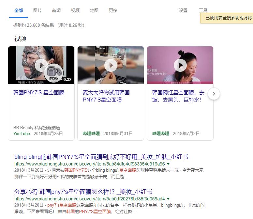Open the 工具 search tools

pyautogui.click(x=203, y=10)
